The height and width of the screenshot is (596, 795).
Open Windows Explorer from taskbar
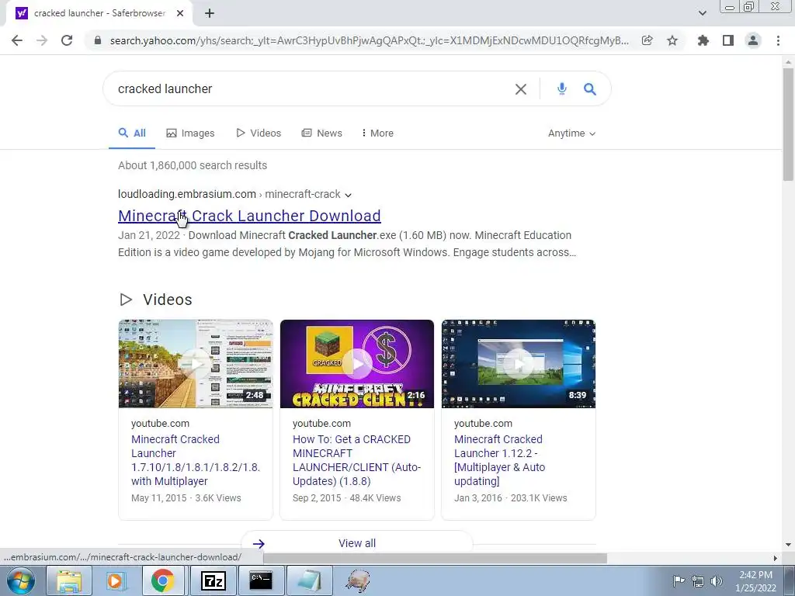point(69,580)
